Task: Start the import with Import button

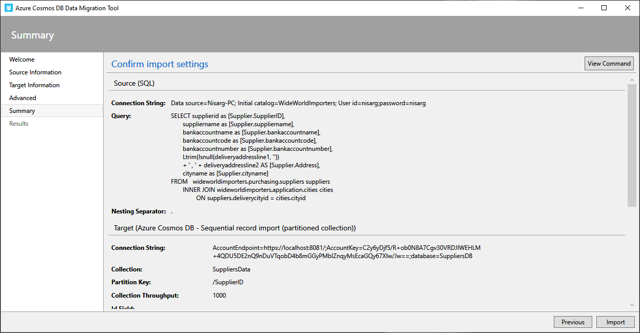Action: click(615, 322)
